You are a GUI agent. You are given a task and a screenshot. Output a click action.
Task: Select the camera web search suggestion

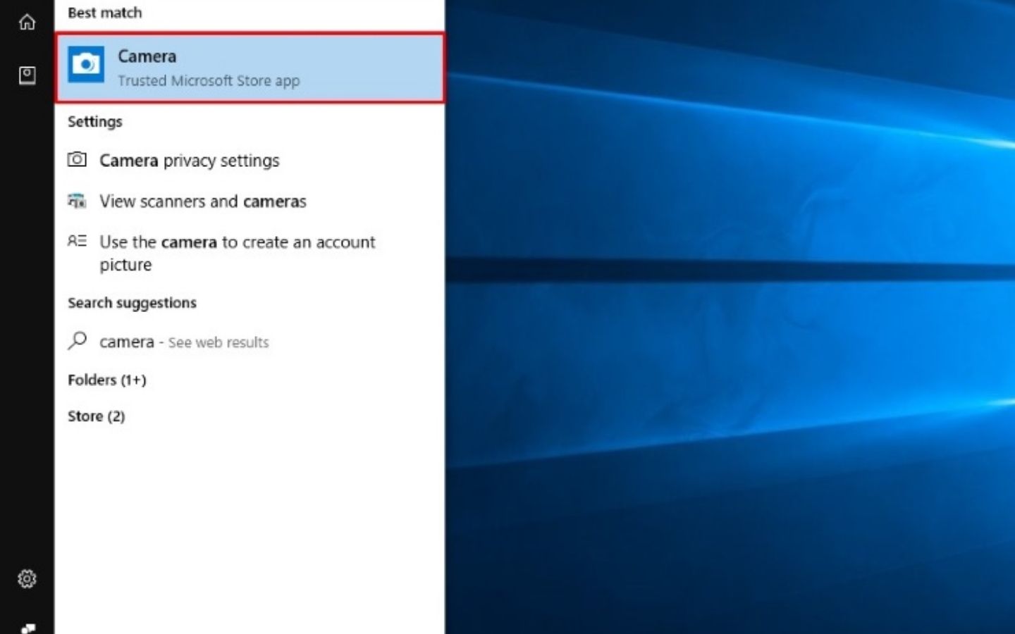[126, 342]
